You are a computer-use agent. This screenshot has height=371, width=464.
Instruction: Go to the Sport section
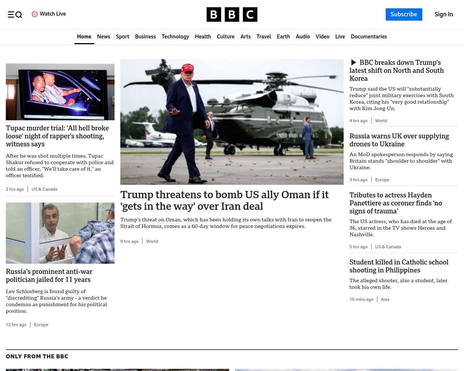click(123, 37)
